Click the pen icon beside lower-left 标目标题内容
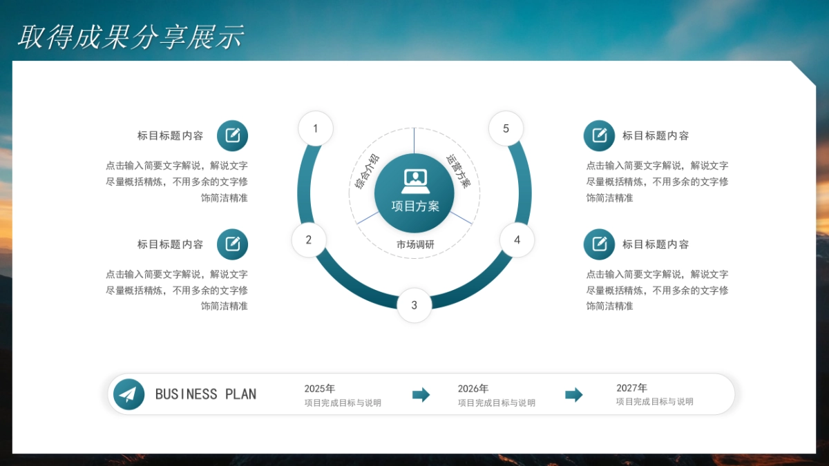The image size is (829, 466). coord(233,244)
